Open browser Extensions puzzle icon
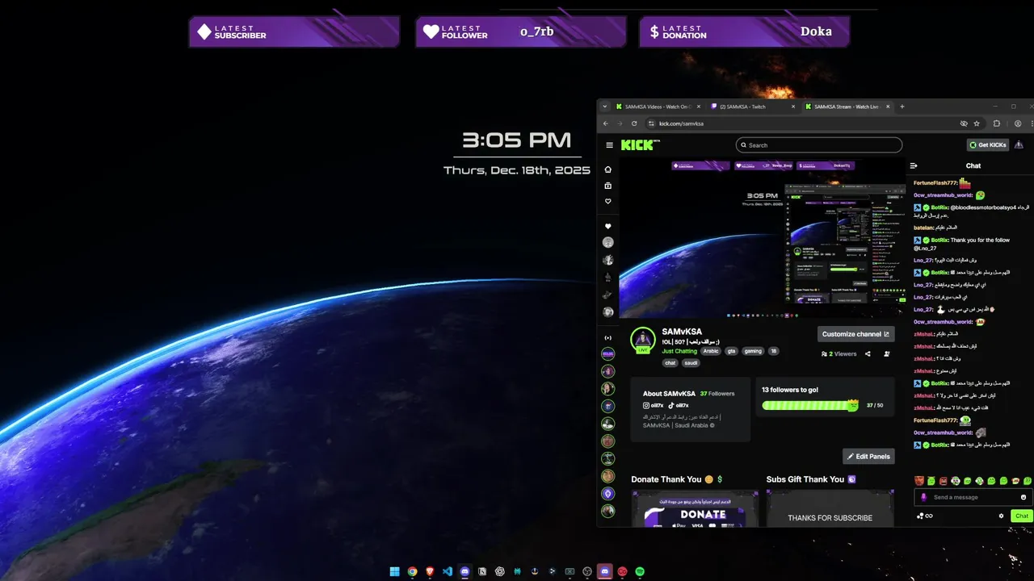Image resolution: width=1034 pixels, height=581 pixels. pos(996,123)
